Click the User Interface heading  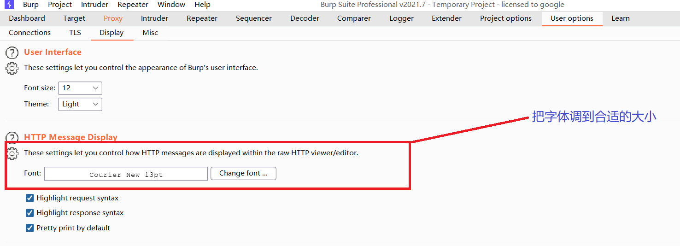point(53,52)
